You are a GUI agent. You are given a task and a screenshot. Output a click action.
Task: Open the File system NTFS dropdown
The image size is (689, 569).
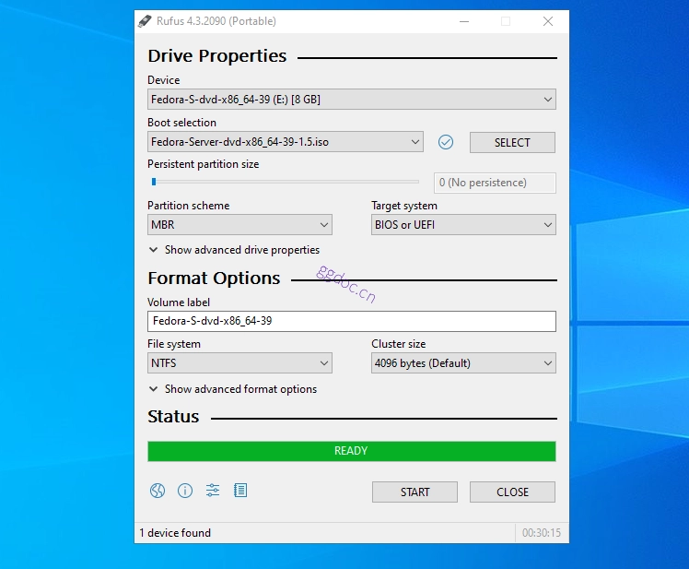(x=239, y=363)
